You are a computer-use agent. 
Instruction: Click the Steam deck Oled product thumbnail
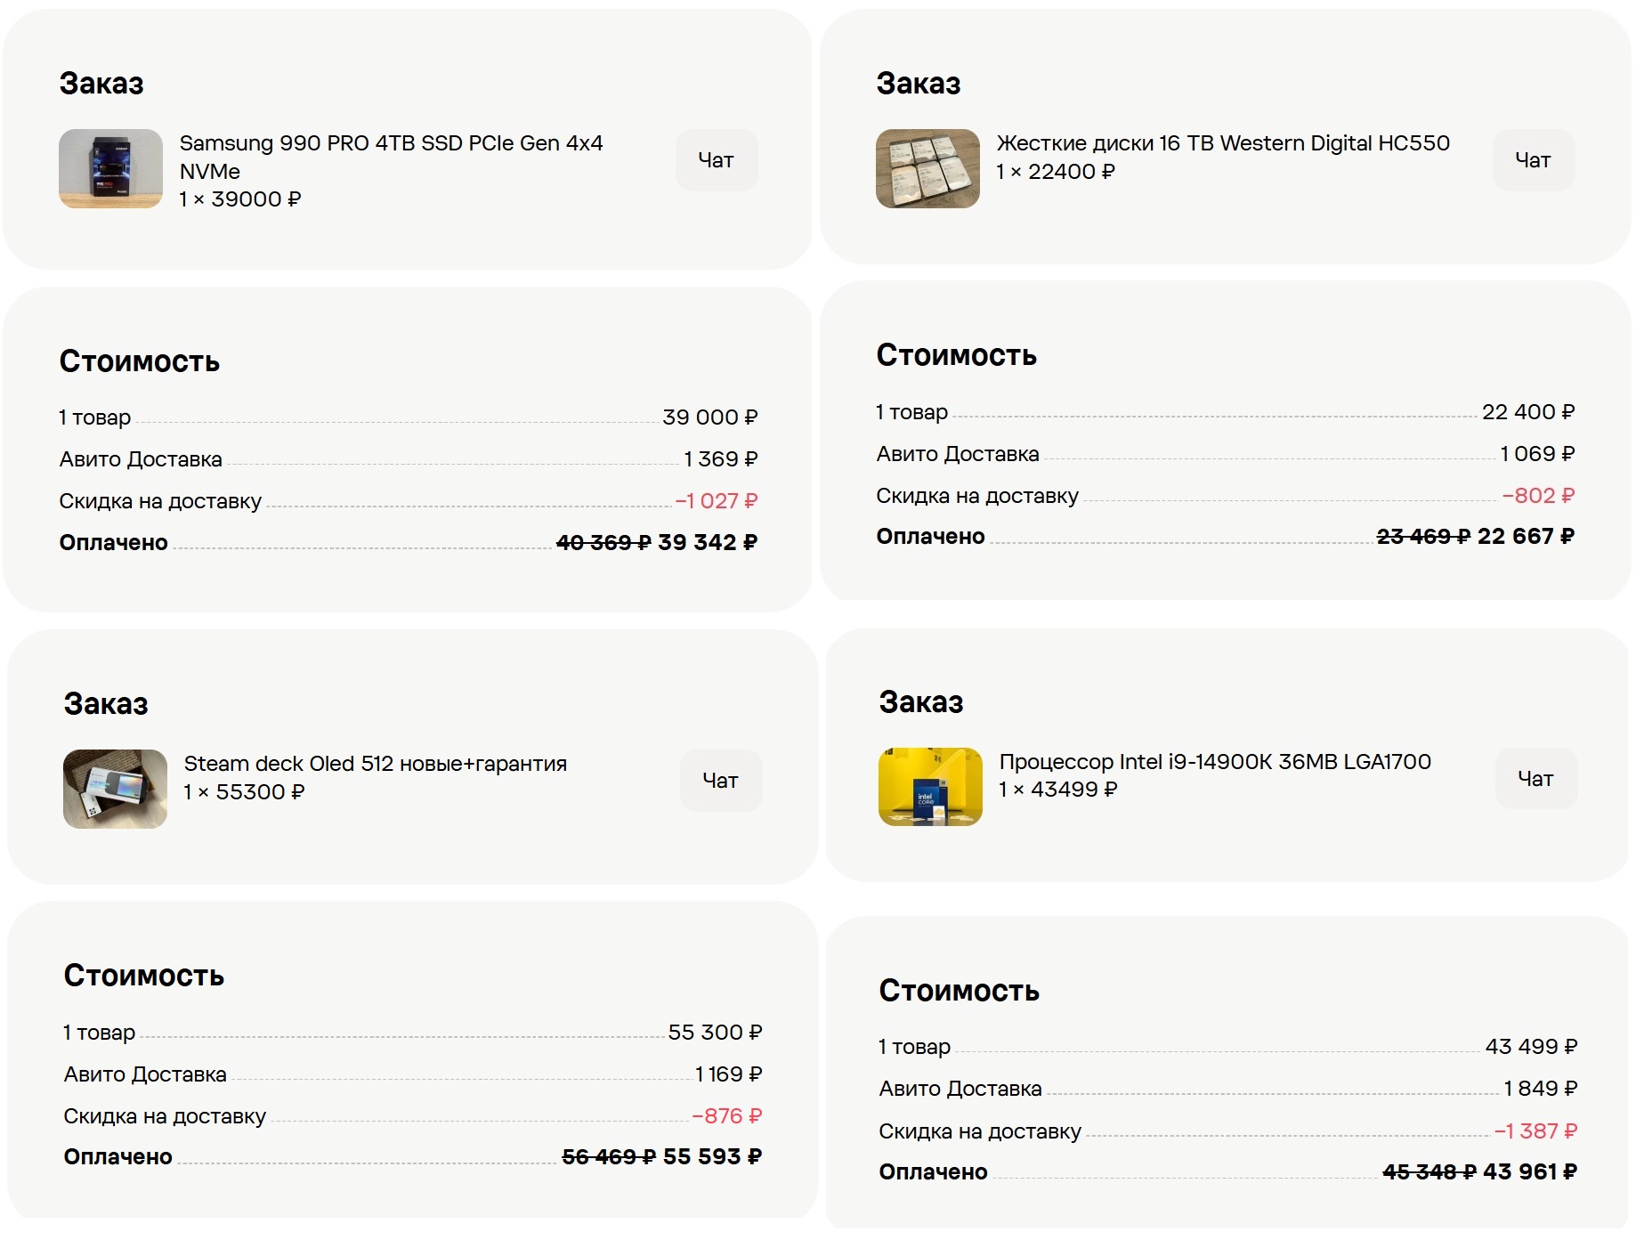pyautogui.click(x=115, y=790)
